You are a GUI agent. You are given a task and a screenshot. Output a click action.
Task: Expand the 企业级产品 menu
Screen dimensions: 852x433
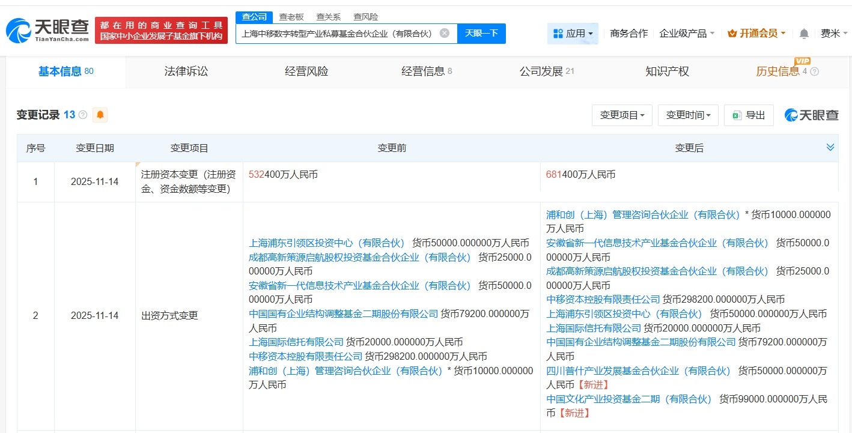tap(686, 34)
